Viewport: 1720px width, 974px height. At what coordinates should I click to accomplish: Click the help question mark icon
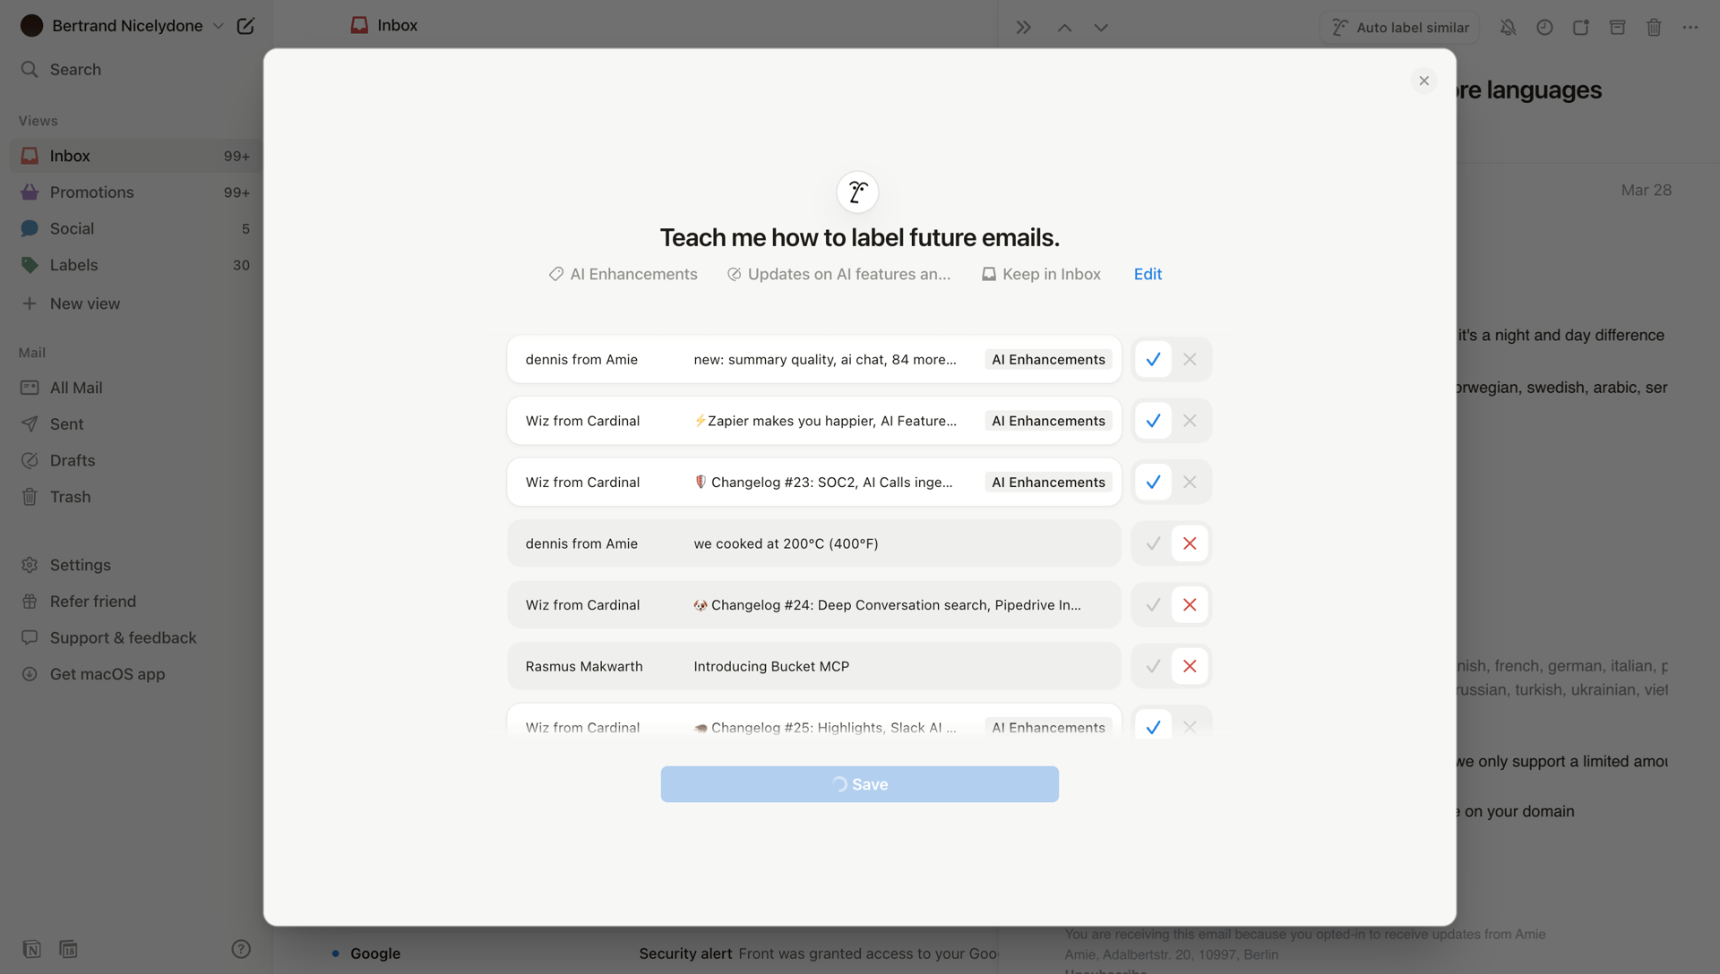tap(241, 948)
